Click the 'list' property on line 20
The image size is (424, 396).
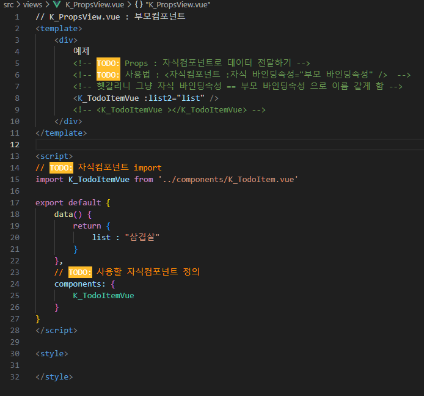[101, 238]
